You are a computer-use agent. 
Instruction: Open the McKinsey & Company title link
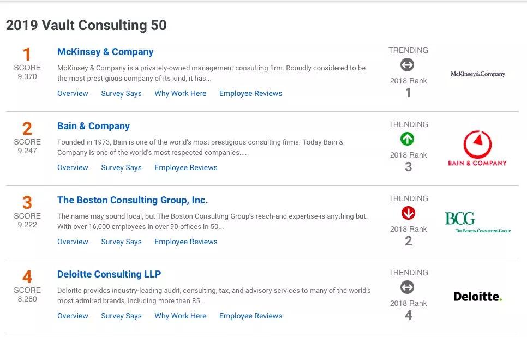105,52
